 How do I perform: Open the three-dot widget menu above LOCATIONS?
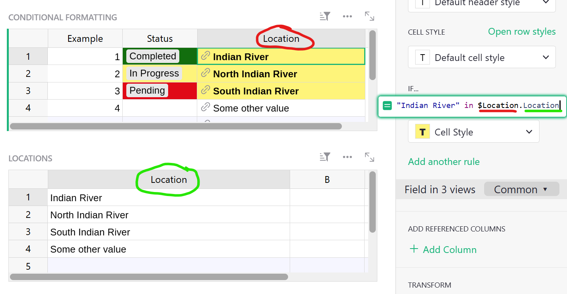(x=347, y=157)
